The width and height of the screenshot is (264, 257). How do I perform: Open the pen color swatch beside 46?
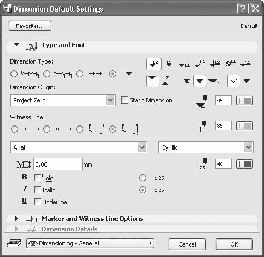[x=245, y=164]
